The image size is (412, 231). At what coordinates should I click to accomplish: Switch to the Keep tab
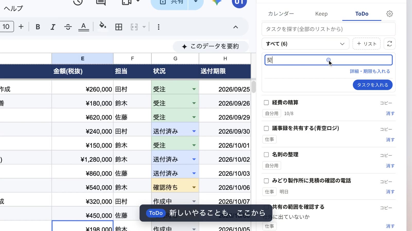pos(321,14)
